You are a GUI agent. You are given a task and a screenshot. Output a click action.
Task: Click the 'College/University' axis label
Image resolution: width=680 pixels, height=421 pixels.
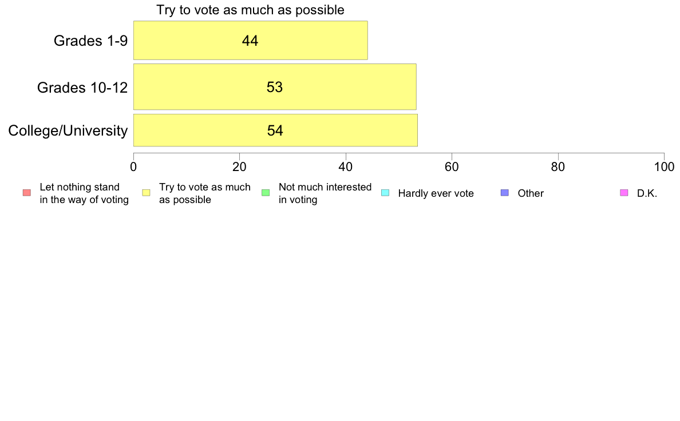pos(68,130)
